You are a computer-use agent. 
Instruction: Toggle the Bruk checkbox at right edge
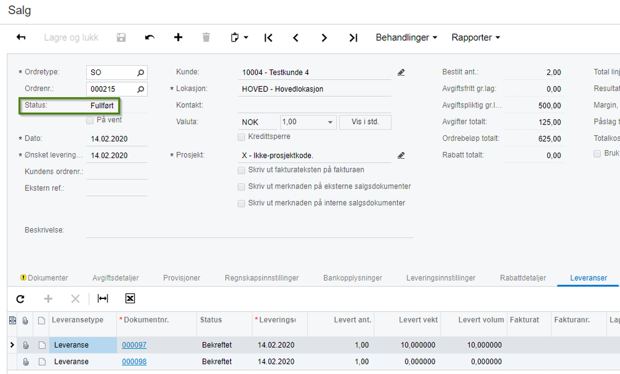coord(597,153)
